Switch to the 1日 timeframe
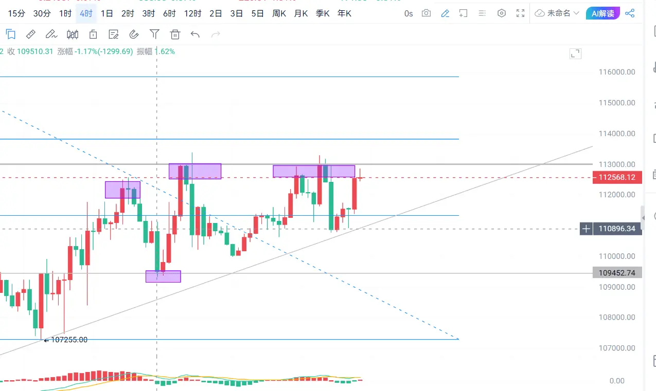656x391 pixels. point(107,13)
